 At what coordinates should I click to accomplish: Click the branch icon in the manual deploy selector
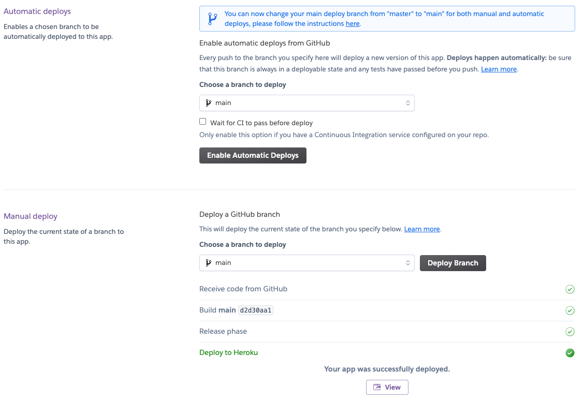[x=209, y=263]
